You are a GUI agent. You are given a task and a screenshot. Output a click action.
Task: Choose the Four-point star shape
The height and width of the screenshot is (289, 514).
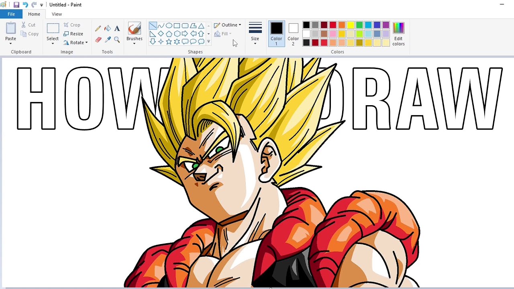(161, 41)
